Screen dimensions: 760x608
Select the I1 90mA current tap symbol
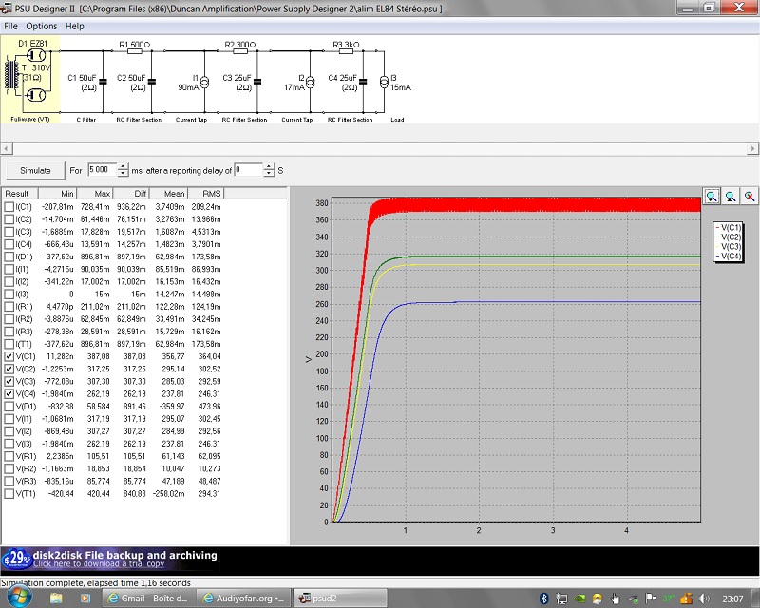click(x=204, y=82)
